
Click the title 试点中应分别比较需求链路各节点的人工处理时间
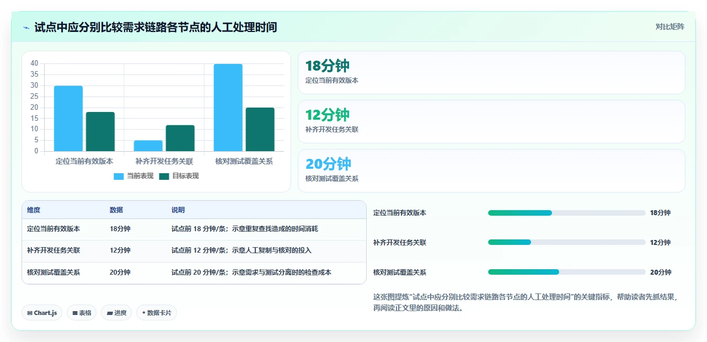pyautogui.click(x=156, y=27)
